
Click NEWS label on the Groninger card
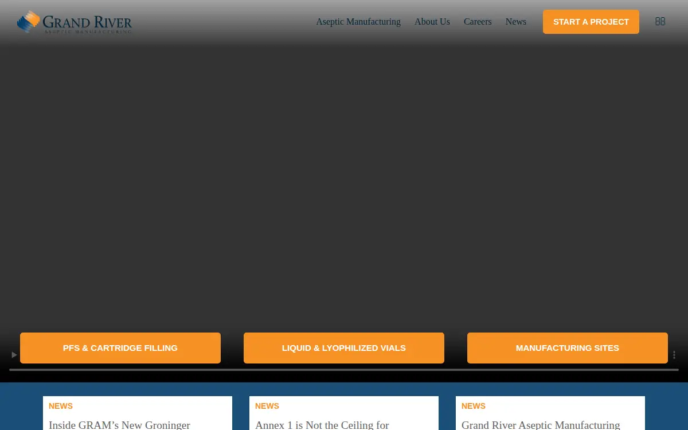coord(61,406)
